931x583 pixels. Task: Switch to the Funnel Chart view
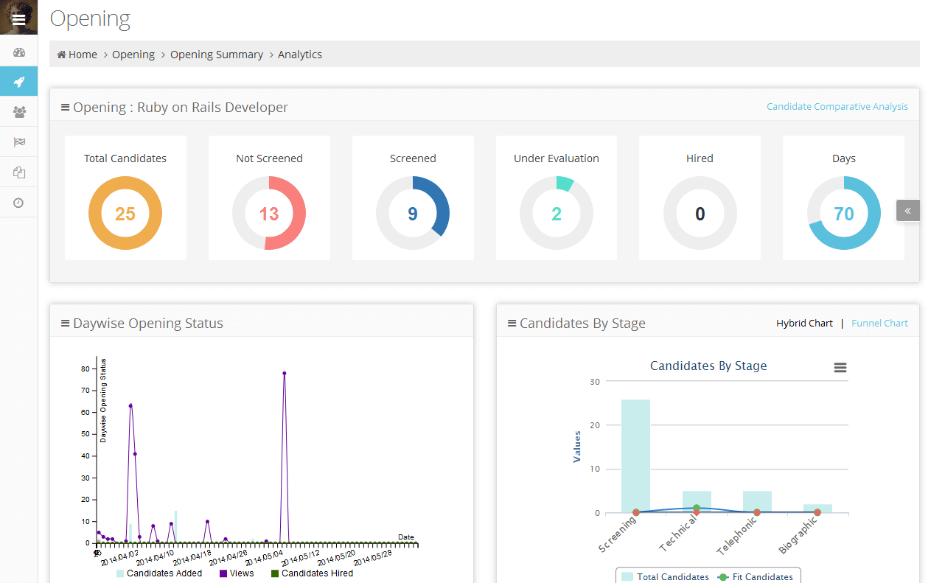[879, 324]
